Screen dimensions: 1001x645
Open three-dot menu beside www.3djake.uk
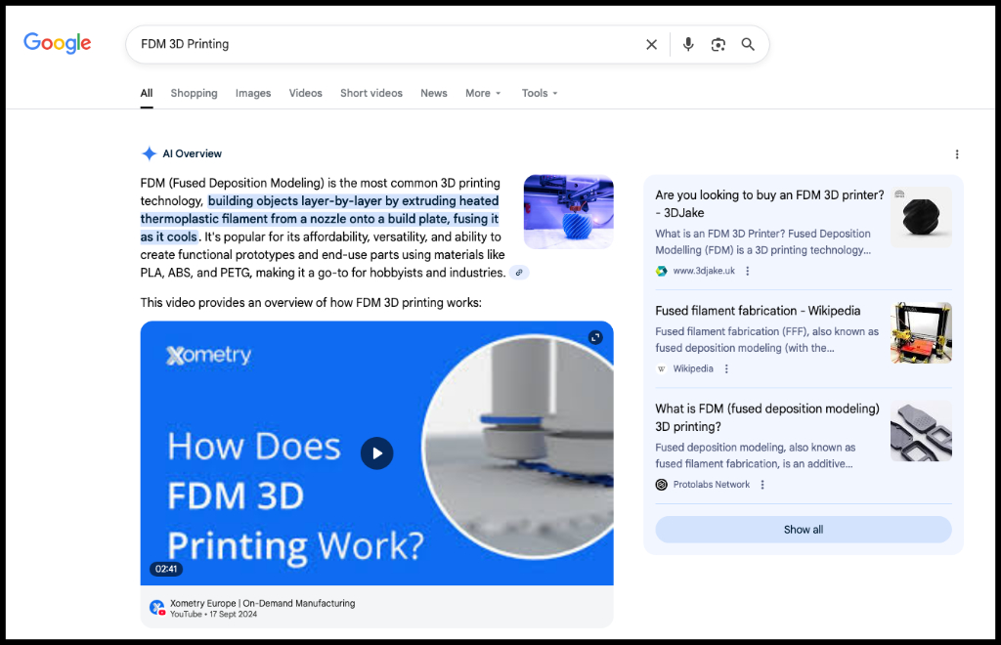(748, 271)
